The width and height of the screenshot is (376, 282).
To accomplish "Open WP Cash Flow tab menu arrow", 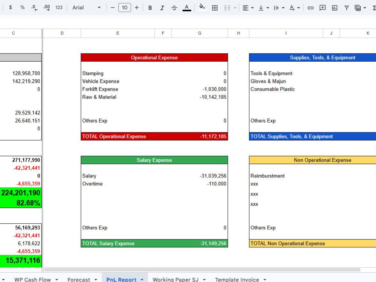I will point(57,280).
